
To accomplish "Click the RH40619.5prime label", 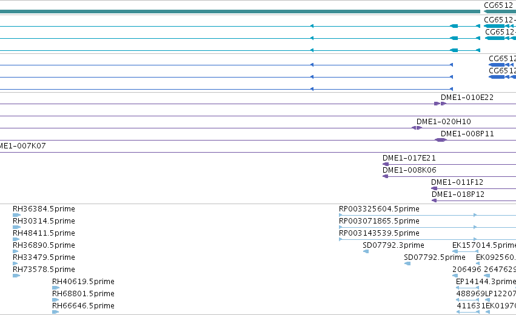I will tap(83, 282).
